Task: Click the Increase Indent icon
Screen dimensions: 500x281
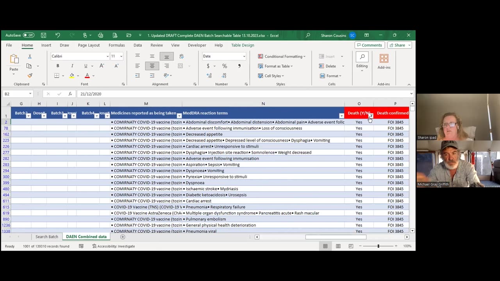Action: point(152,75)
